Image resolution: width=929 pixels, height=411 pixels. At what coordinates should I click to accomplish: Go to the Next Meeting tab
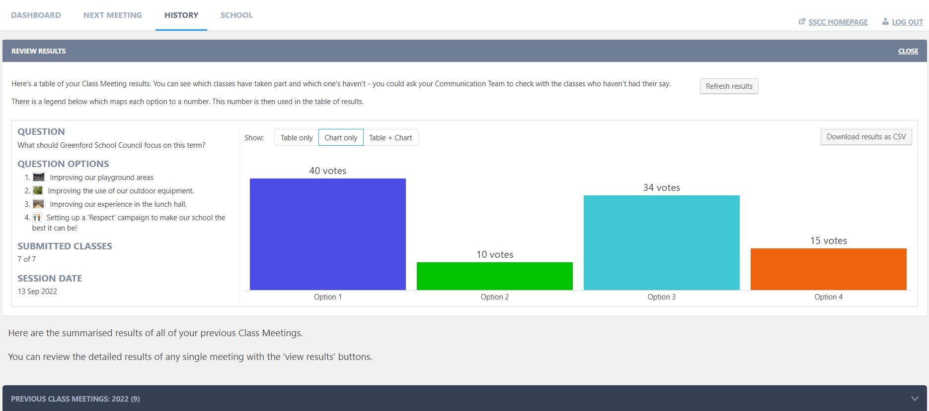(113, 15)
